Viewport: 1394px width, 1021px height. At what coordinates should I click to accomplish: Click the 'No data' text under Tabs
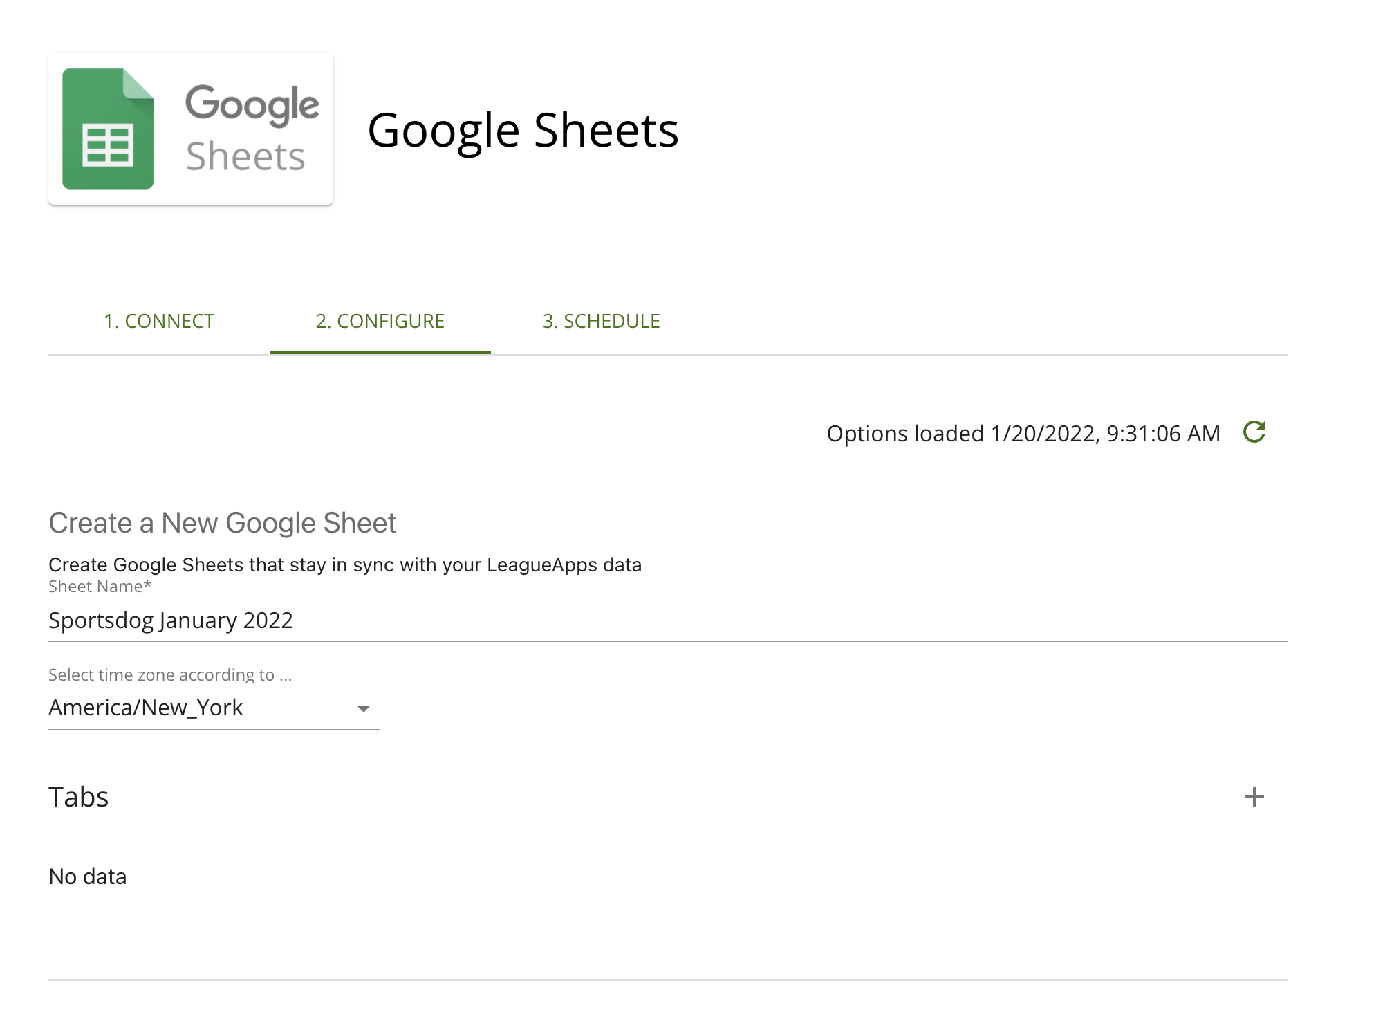(x=88, y=876)
